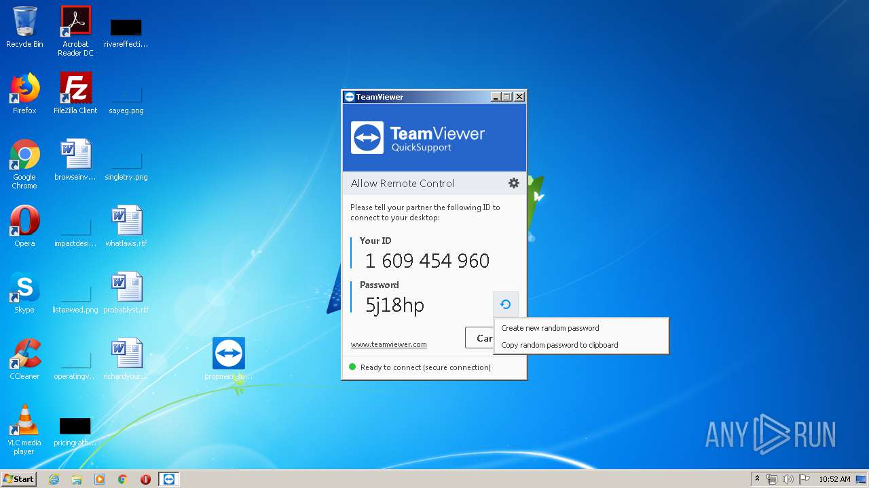Viewport: 869px width, 488px height.
Task: Select the CCleaner desktop shortcut
Action: pyautogui.click(x=24, y=360)
